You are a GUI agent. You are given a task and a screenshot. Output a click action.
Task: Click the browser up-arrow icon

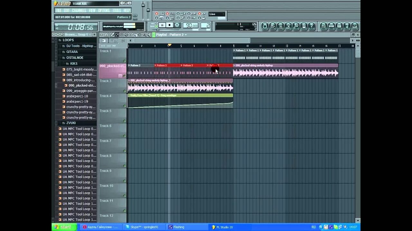(x=58, y=35)
